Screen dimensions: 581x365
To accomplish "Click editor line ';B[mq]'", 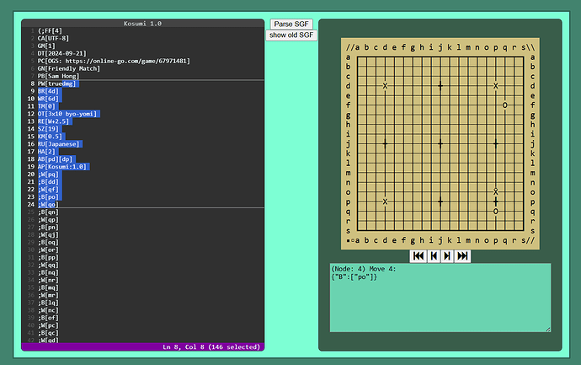I will point(48,287).
